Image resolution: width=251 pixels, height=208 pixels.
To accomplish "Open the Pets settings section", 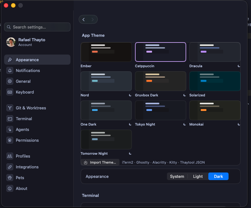I will tap(37, 178).
